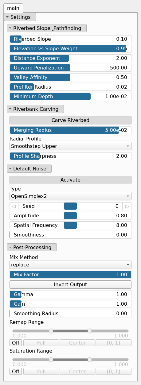Adjust the Gamma slider

click(70, 294)
